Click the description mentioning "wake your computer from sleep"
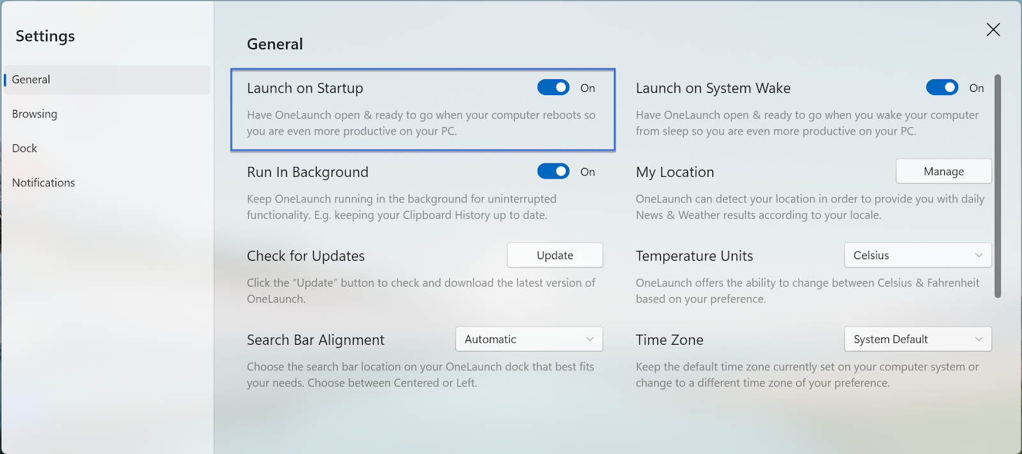The width and height of the screenshot is (1022, 454). [807, 123]
